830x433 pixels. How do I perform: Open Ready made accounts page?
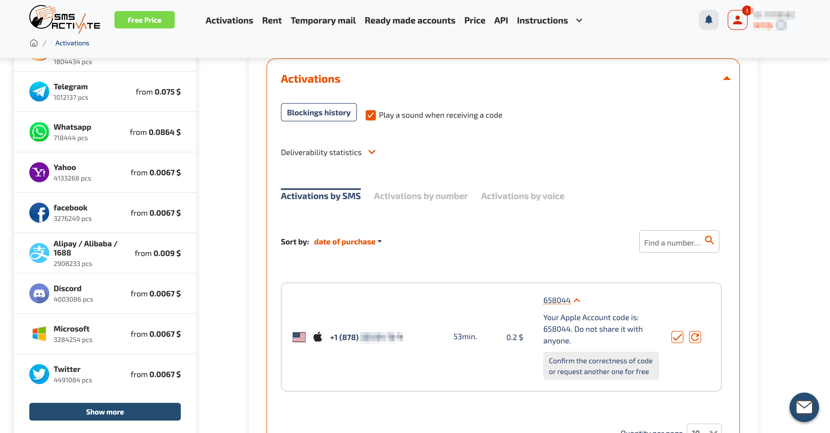pyautogui.click(x=410, y=21)
